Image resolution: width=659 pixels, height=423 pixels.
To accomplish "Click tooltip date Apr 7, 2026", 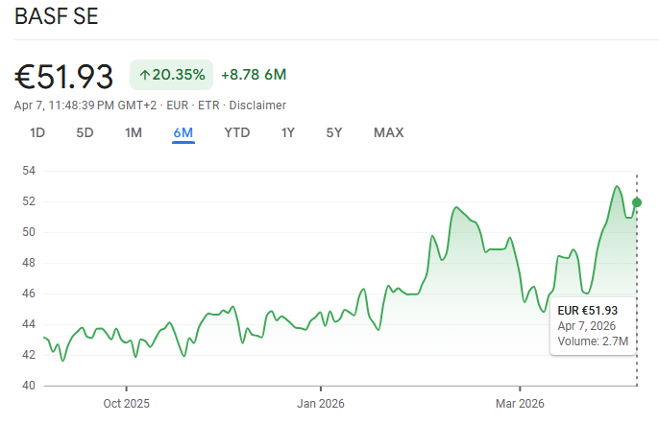I will [x=587, y=326].
